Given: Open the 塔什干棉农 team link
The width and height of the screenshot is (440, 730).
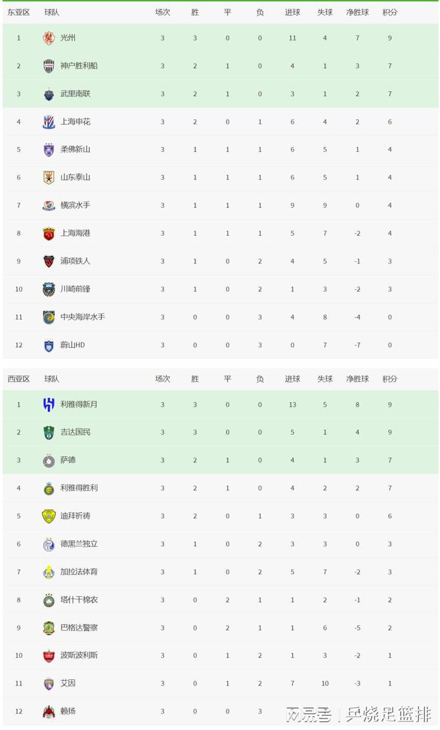Looking at the screenshot, I should (79, 600).
